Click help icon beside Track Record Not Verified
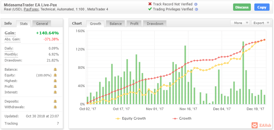274x130 pixels. (x=196, y=4)
